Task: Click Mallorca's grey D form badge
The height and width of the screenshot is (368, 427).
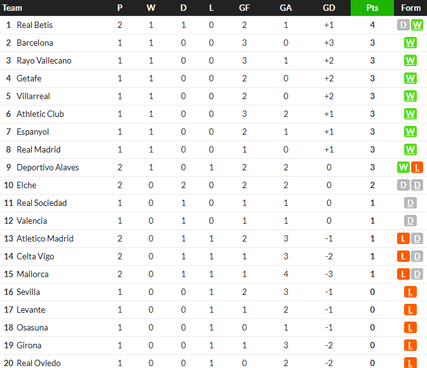Action: 417,274
